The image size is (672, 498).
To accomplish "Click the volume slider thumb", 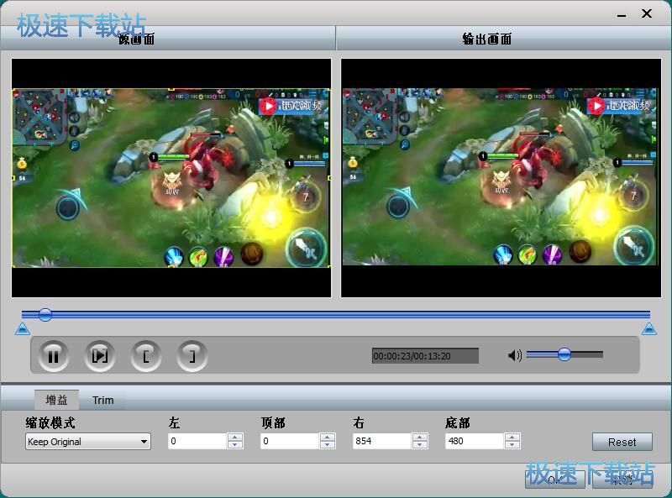I will coord(564,354).
